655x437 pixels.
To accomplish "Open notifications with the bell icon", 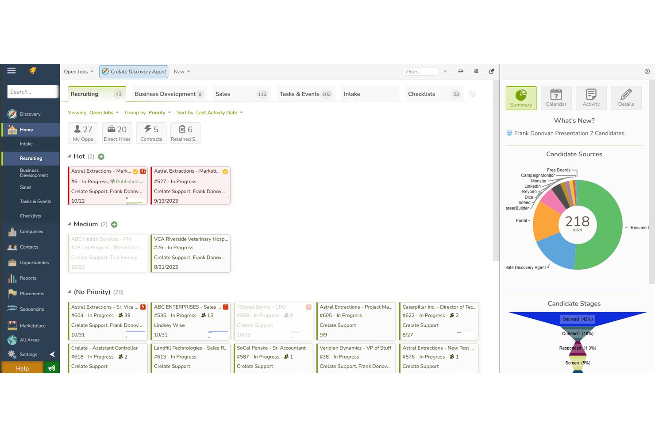I will pos(32,71).
